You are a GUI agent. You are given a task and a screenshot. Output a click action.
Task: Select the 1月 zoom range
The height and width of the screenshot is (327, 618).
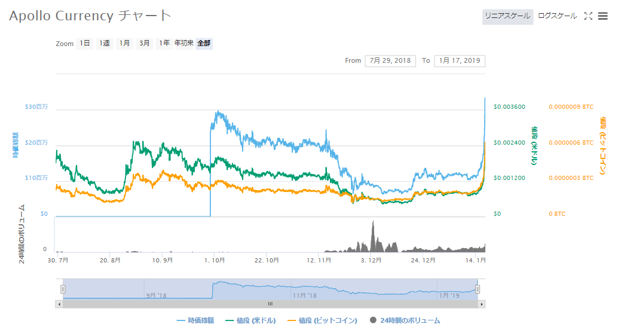point(124,44)
